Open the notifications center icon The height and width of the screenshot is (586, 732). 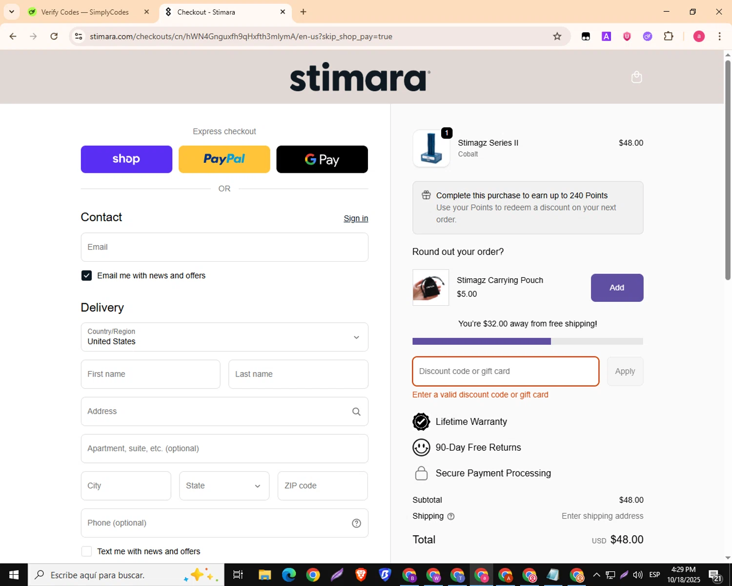715,575
